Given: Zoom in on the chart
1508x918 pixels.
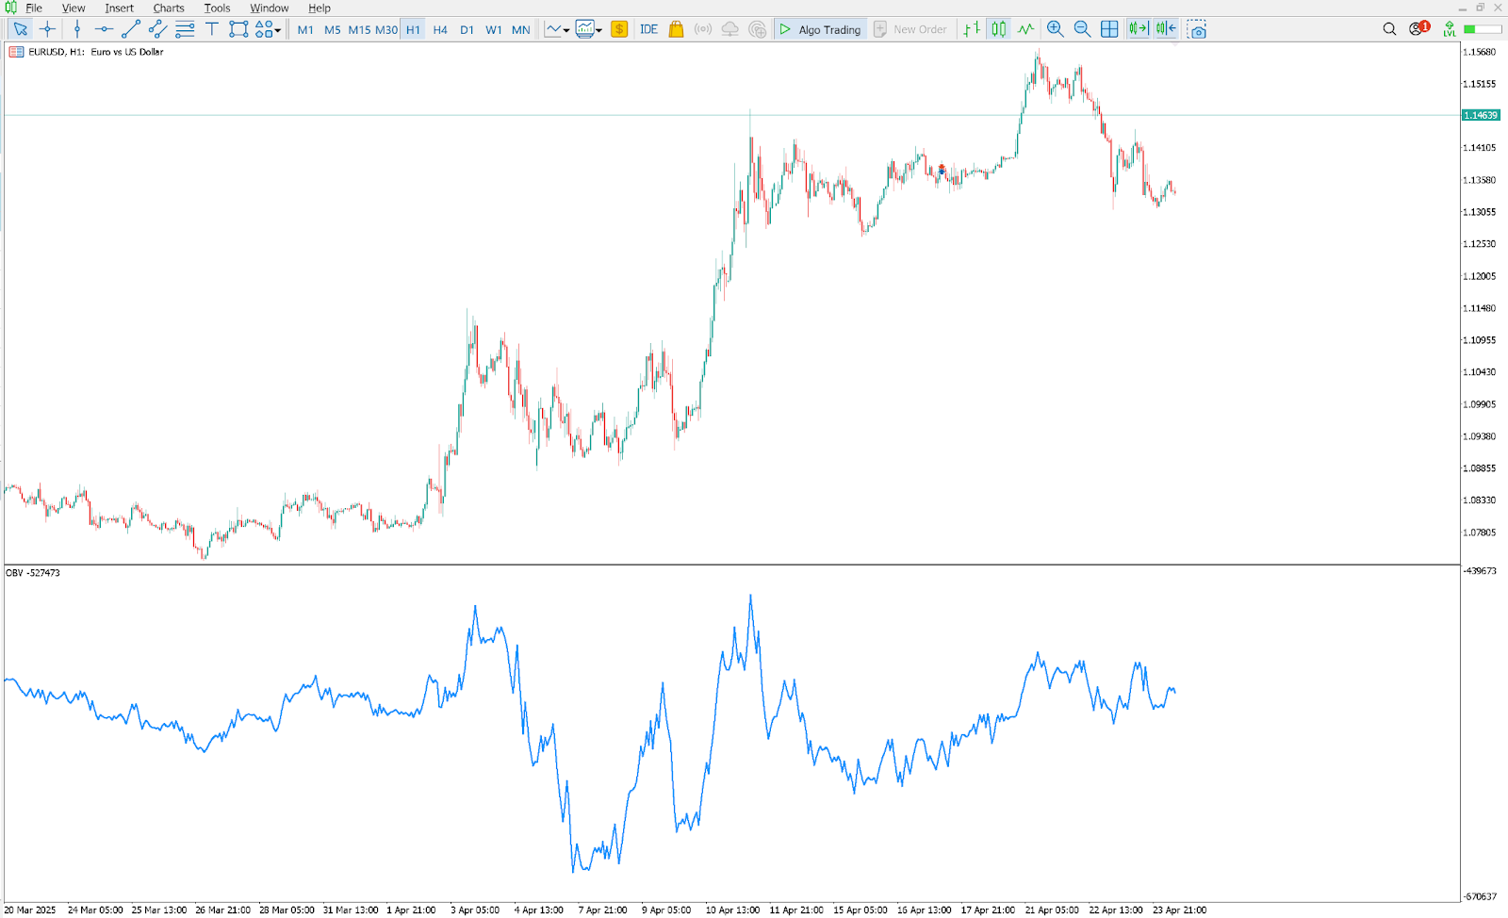Looking at the screenshot, I should point(1056,29).
